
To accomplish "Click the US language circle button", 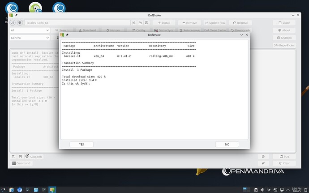I will click(12, 23).
